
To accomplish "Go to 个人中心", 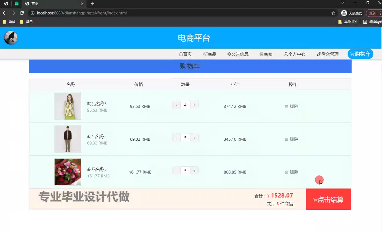I will (x=295, y=54).
